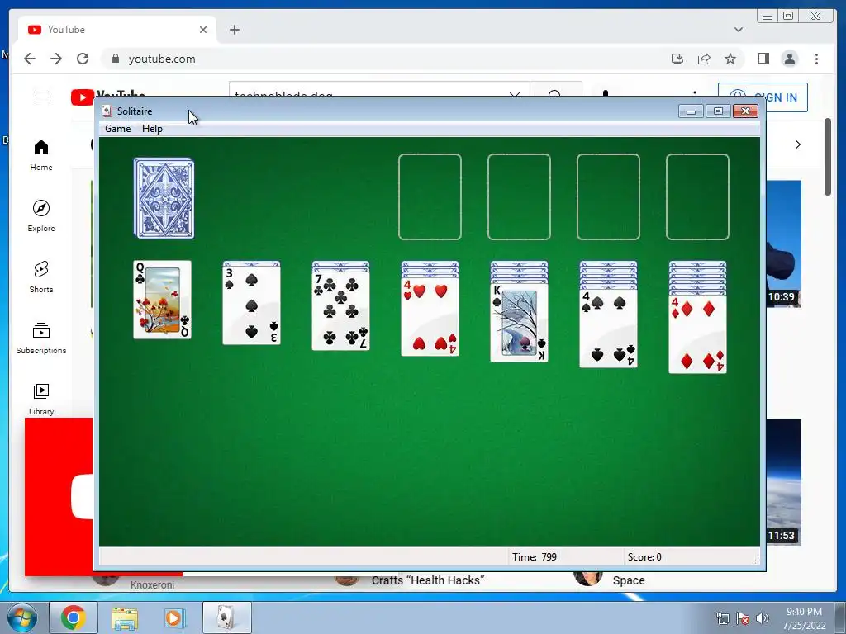
Task: Click the Solitaire taskbar button
Action: coord(226,617)
